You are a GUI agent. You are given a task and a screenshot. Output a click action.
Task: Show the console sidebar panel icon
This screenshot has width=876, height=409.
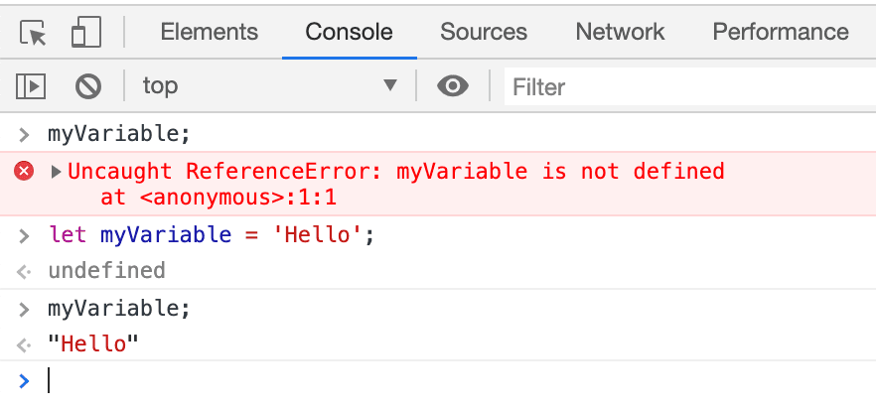point(31,86)
